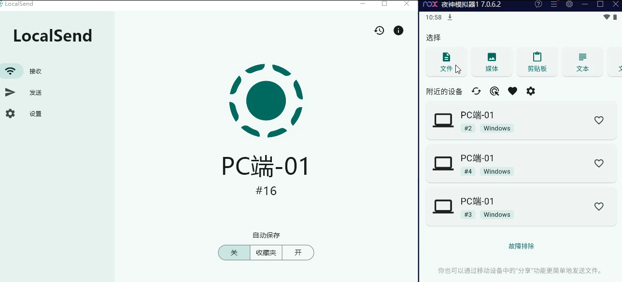
Task: Click the Android wifi status icon
Action: (607, 17)
